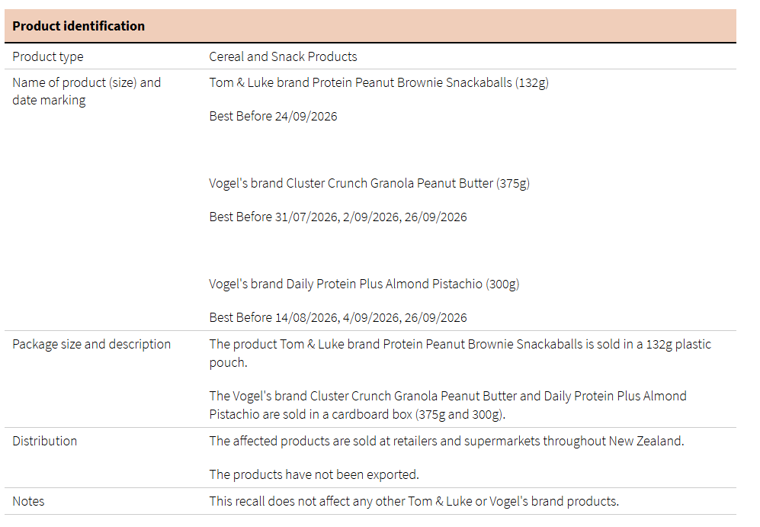Screen dimensions: 760x527
Task: Click the retailers and supermarkets distribution sentence
Action: tap(446, 441)
